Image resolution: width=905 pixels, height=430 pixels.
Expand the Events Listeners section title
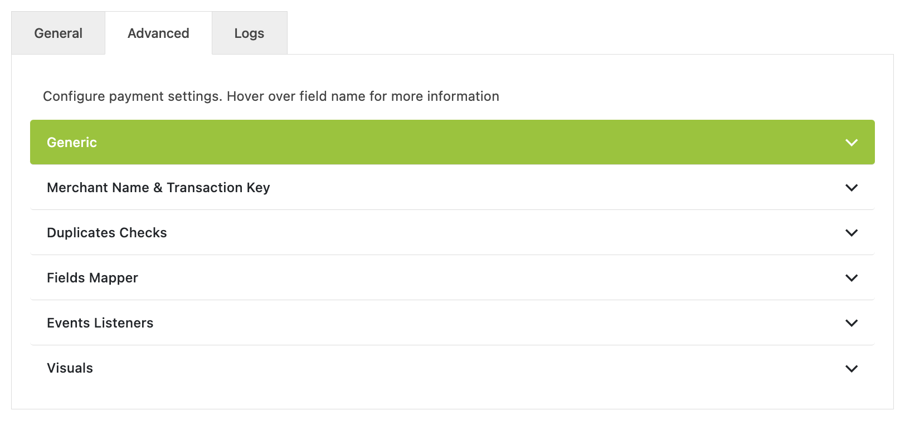(x=100, y=323)
